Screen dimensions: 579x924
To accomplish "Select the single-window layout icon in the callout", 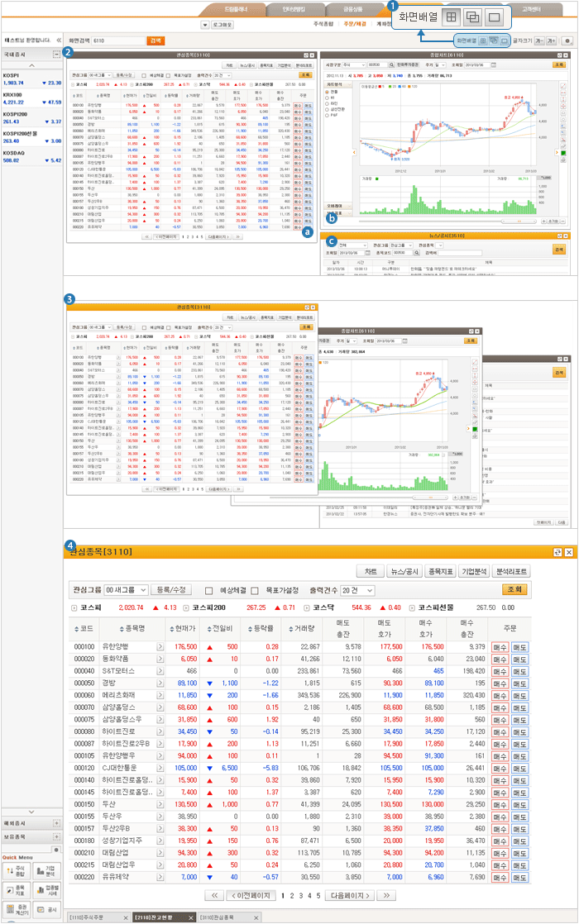I will coord(494,17).
